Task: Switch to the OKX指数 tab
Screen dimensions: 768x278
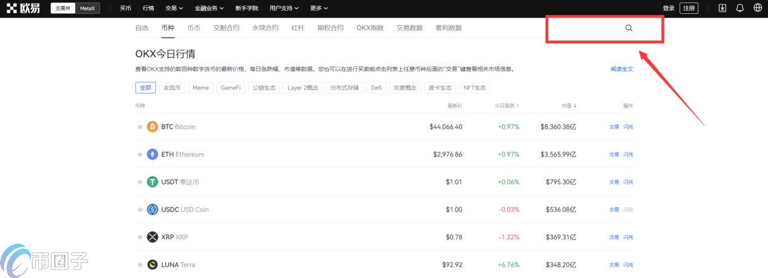Action: [x=369, y=28]
